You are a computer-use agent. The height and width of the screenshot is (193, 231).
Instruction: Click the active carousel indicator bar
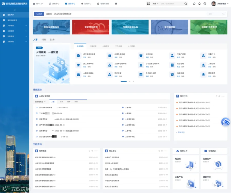click(124, 81)
